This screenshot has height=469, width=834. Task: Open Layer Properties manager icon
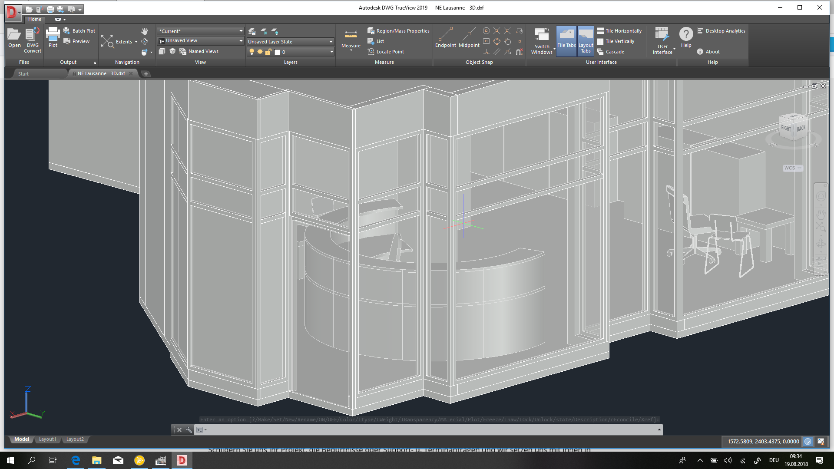coord(252,31)
